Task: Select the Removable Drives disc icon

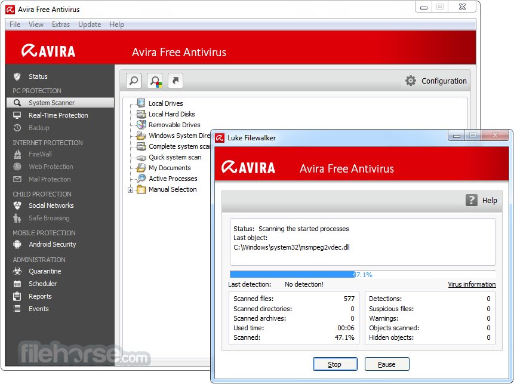Action: [141, 125]
